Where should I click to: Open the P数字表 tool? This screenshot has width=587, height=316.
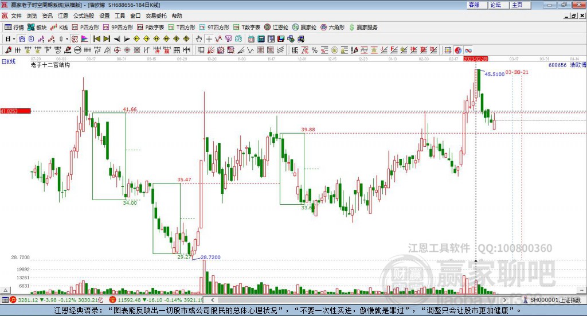coord(151,28)
